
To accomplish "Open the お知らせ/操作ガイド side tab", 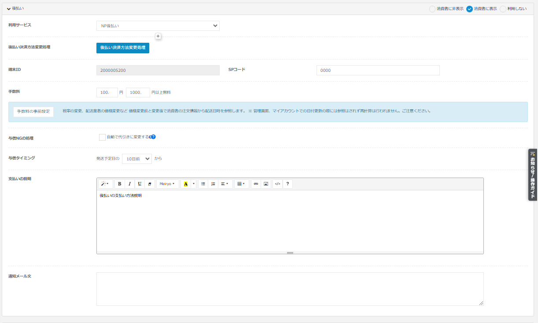I will (533, 174).
